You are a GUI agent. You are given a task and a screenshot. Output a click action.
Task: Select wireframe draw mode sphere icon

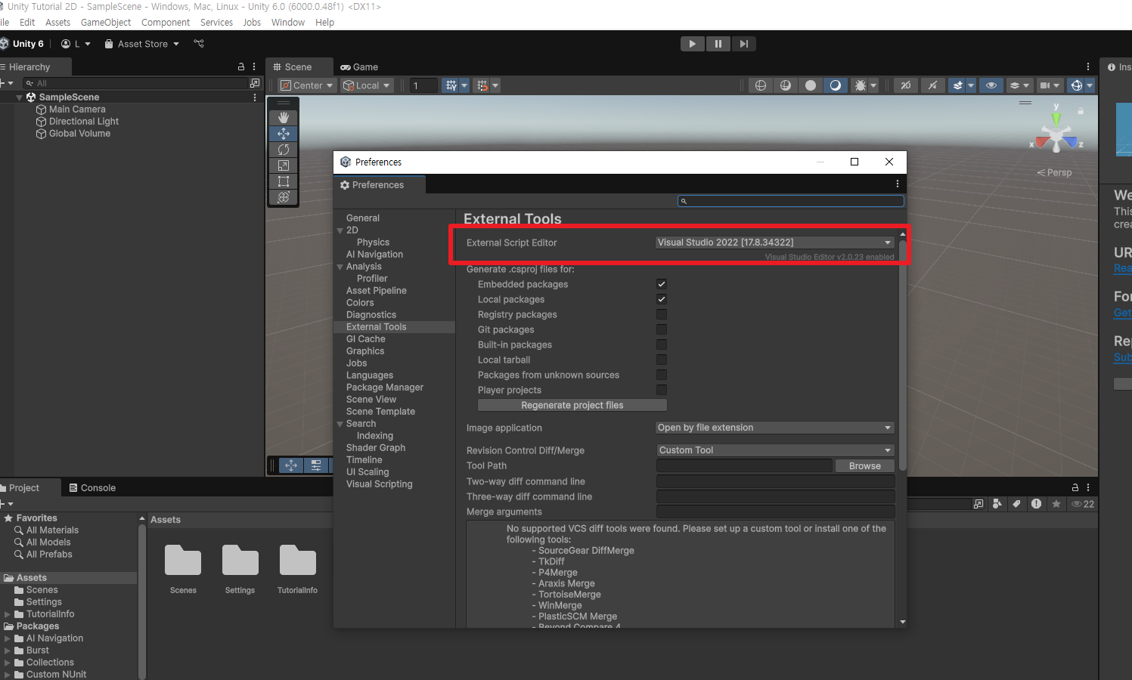tap(761, 85)
